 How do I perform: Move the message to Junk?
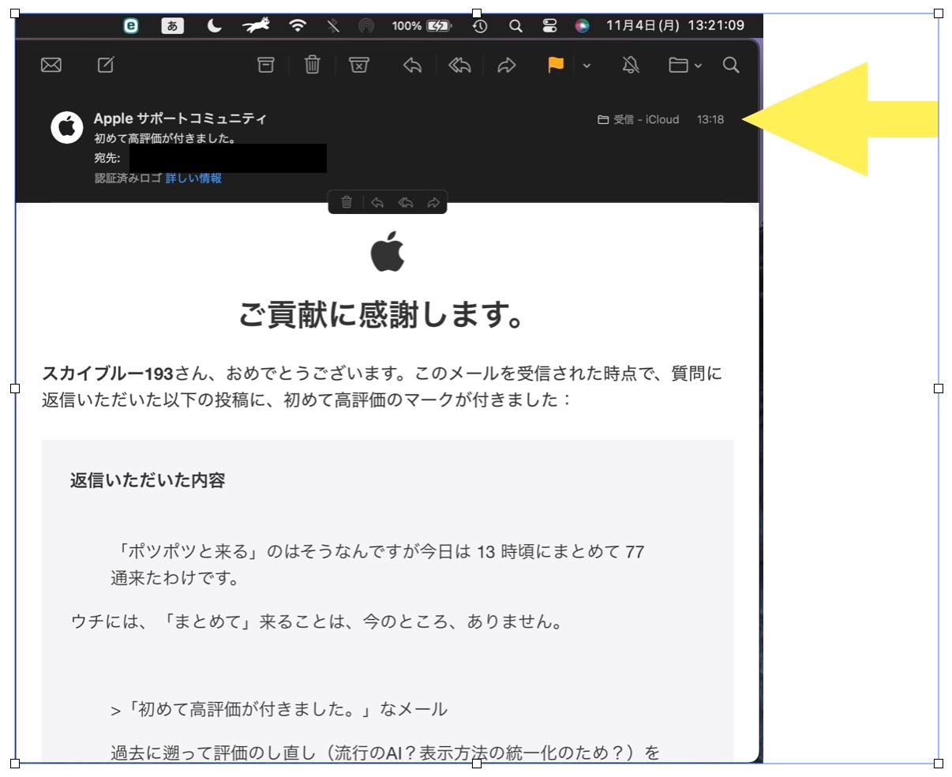[x=359, y=66]
